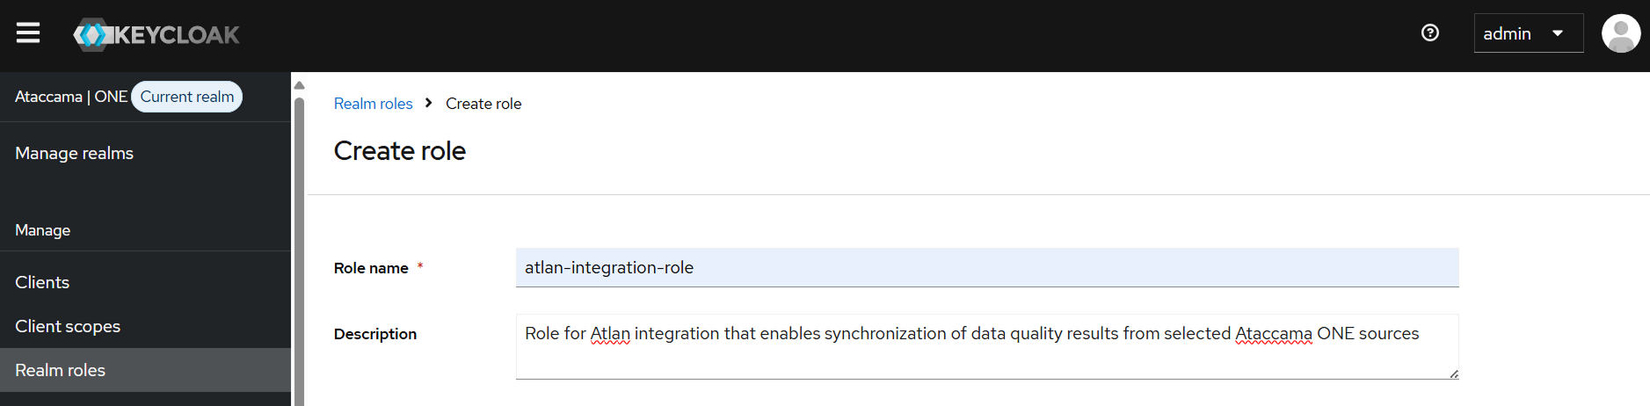The image size is (1650, 406).
Task: Click the breadcrumb chevron separator
Action: [x=429, y=103]
